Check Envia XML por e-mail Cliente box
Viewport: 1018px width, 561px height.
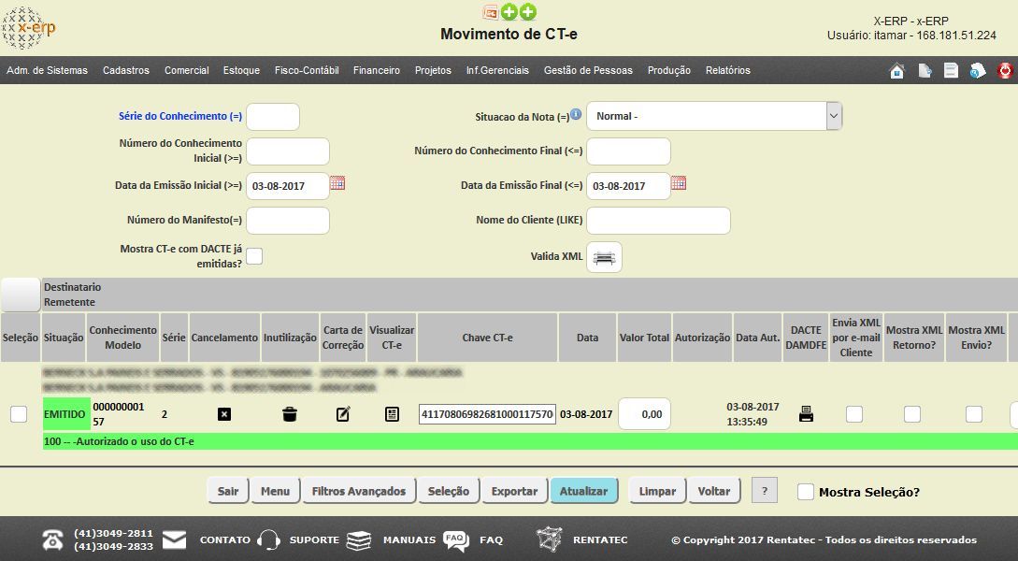click(x=854, y=414)
